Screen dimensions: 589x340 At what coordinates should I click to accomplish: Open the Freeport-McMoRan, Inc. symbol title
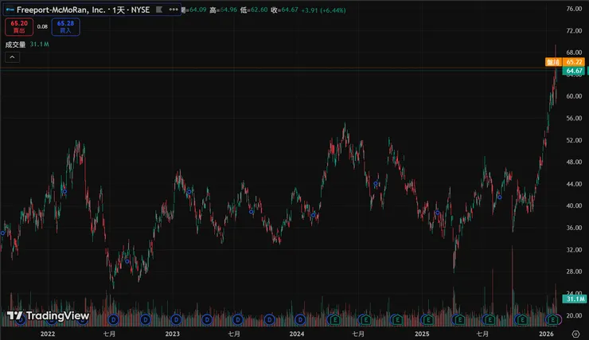[x=83, y=10]
